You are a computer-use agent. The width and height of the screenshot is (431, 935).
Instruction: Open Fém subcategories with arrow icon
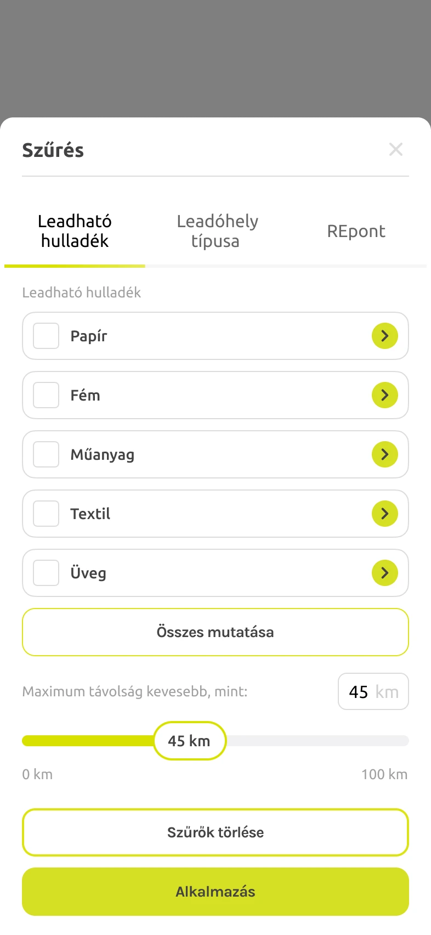tap(385, 395)
